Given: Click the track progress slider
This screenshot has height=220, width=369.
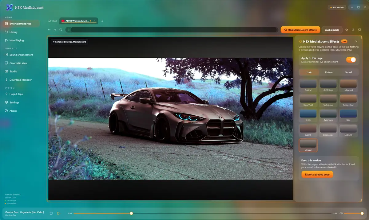Looking at the screenshot, I should coord(202,213).
